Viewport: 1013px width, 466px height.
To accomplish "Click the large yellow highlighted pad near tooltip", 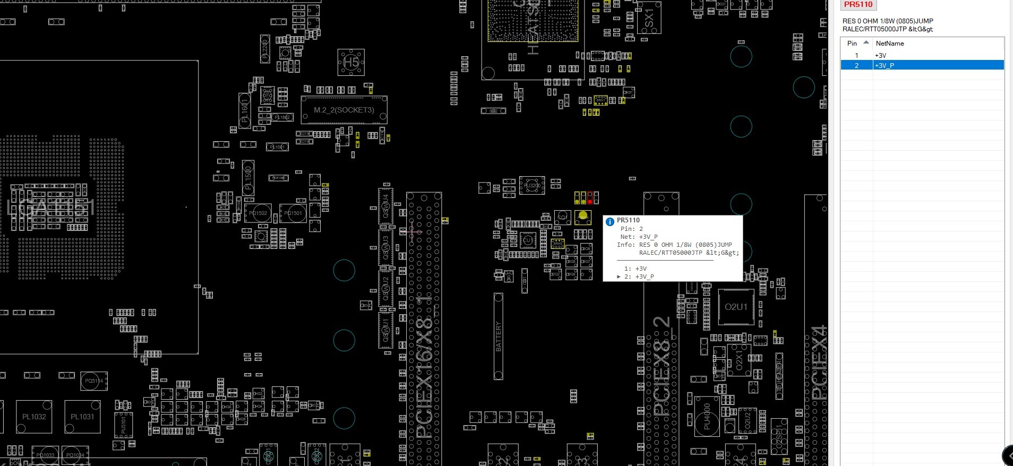I will tap(582, 216).
